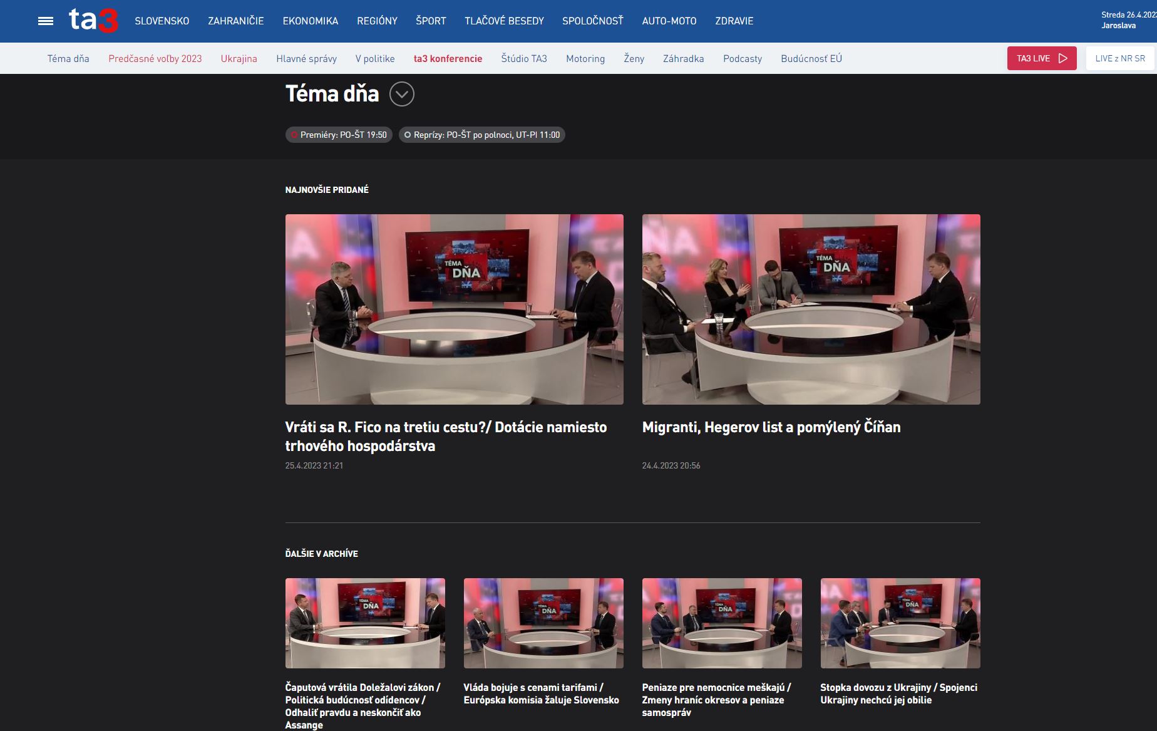This screenshot has height=731, width=1157.
Task: Open REGIÓNY section
Action: coord(378,21)
